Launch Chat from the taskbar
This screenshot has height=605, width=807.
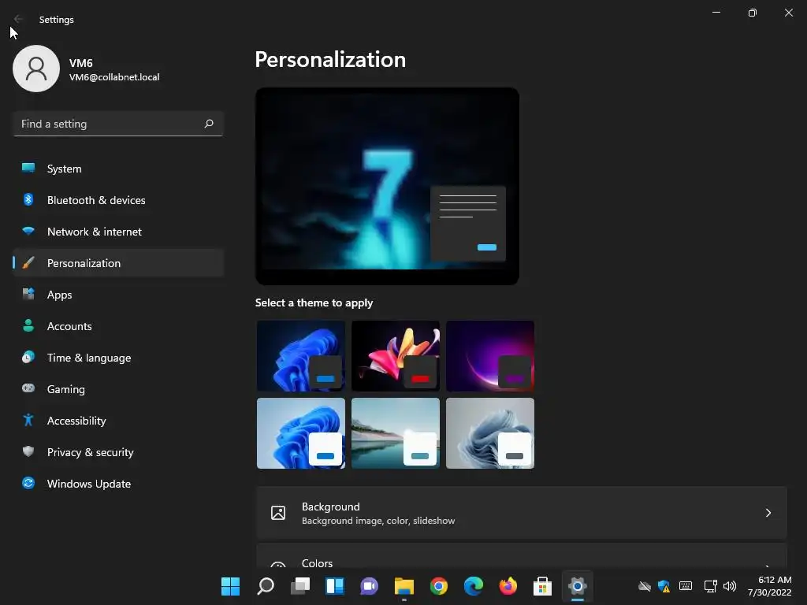click(x=369, y=586)
